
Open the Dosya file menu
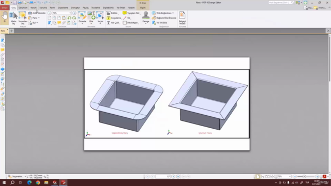[5, 8]
